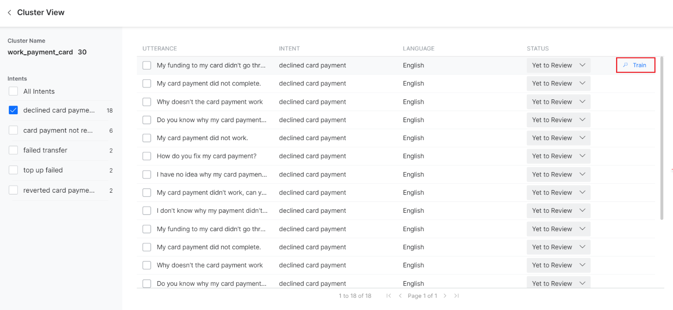Check the top up failed intent

pyautogui.click(x=14, y=170)
